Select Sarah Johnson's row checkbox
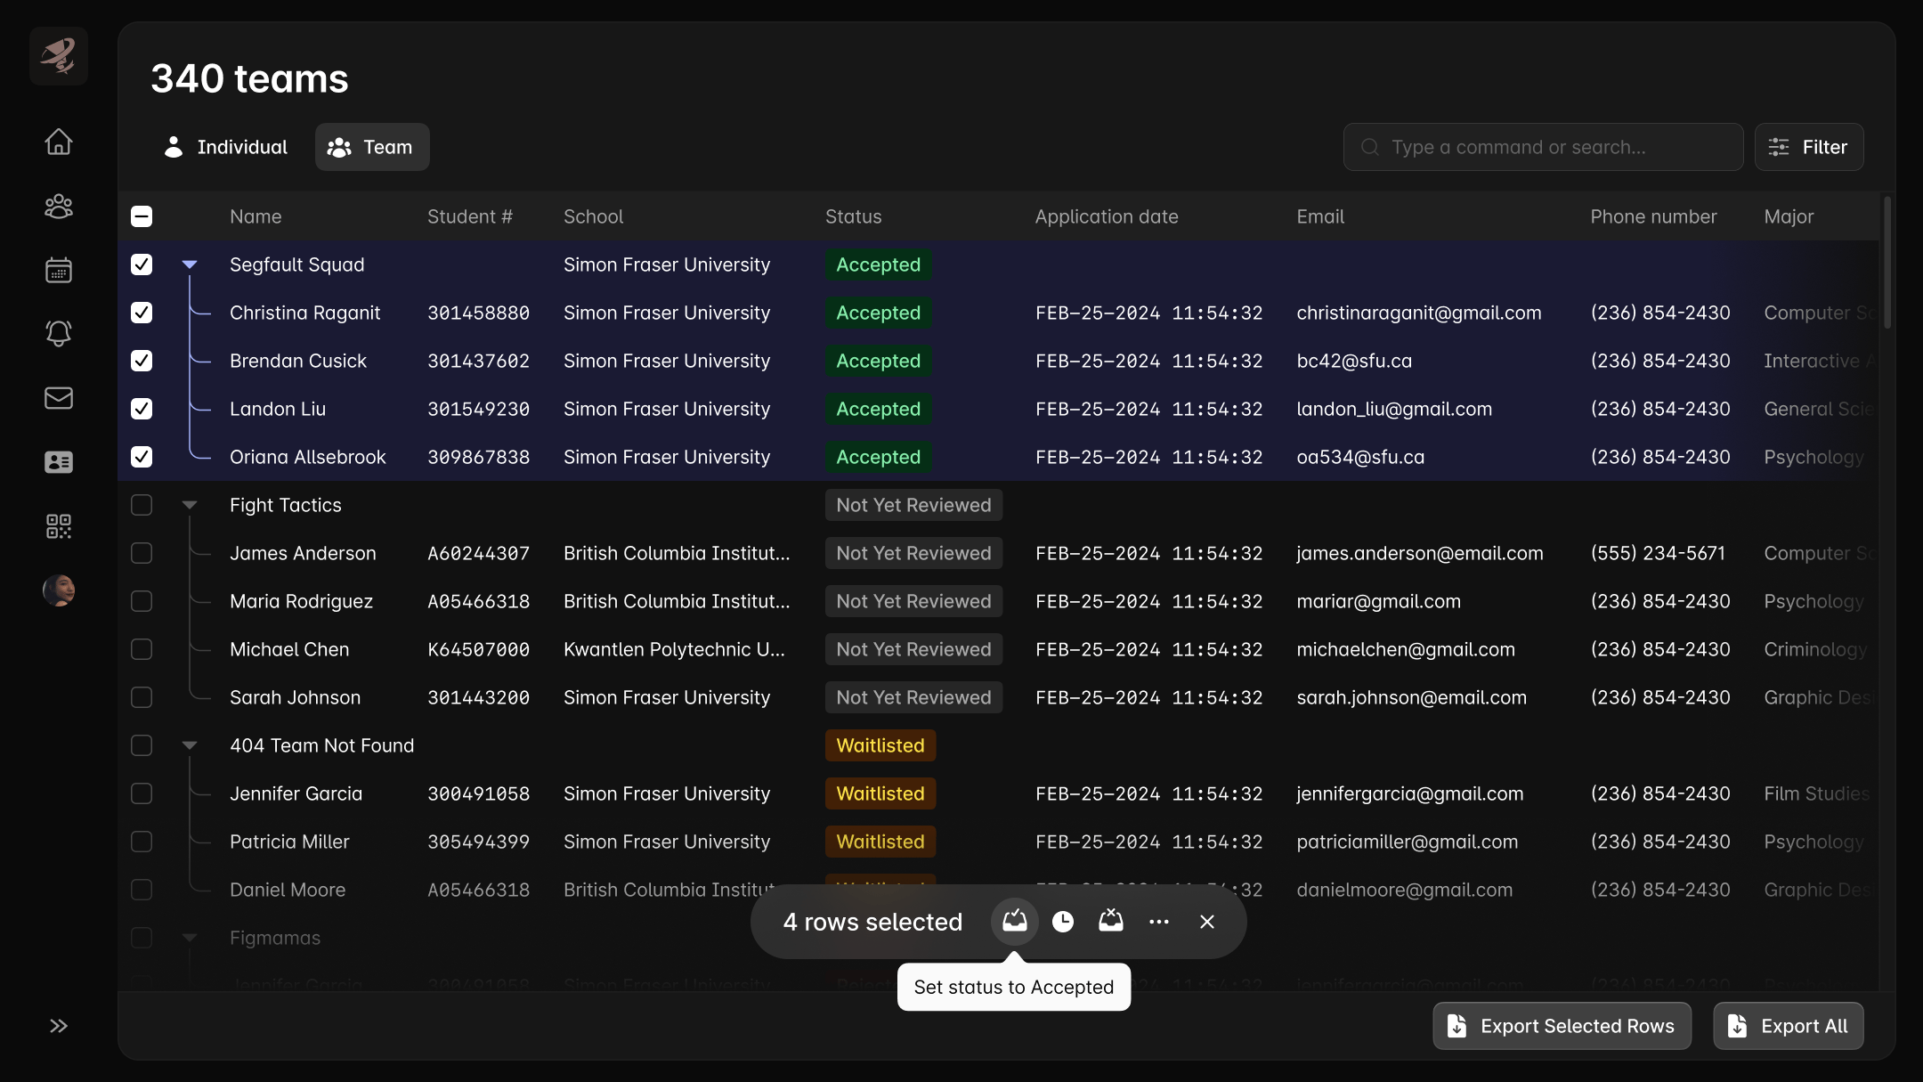 coord(142,697)
